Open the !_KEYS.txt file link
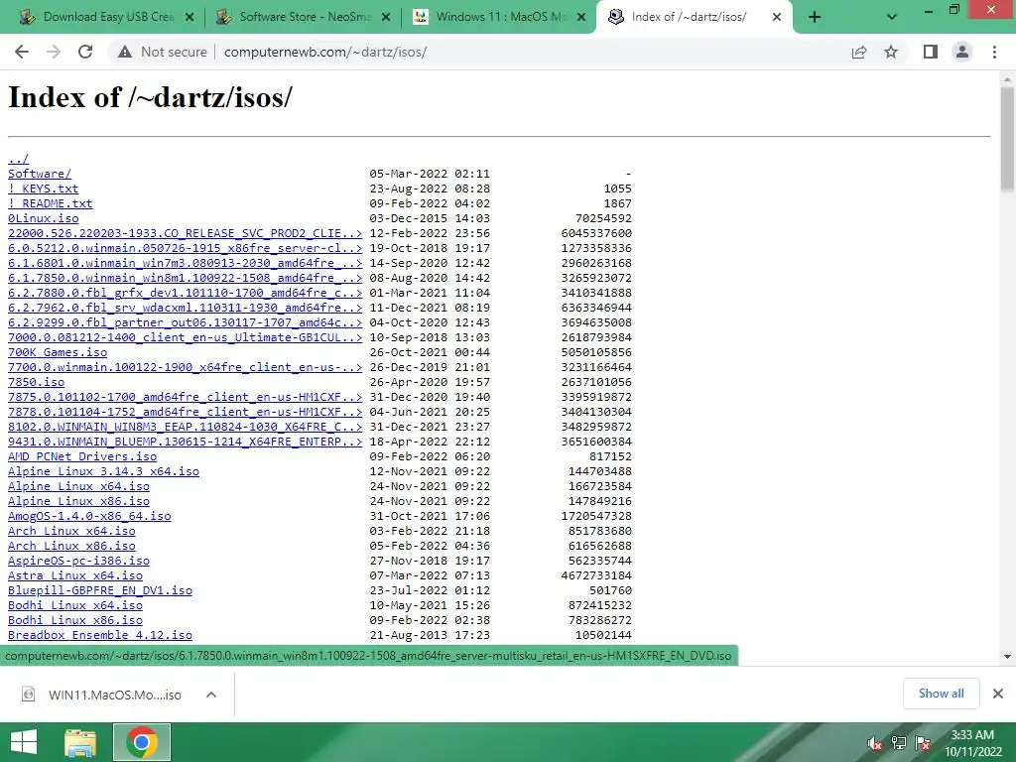This screenshot has height=762, width=1016. pos(43,189)
